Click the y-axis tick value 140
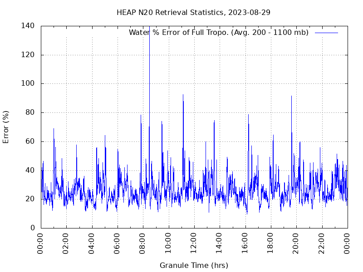Viewport: 363px width, 272px height. 28,26
